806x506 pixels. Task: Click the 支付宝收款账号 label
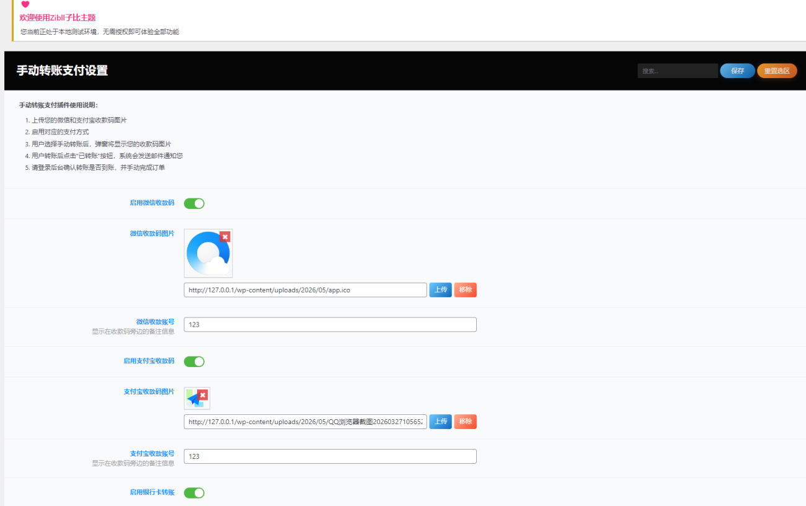[152, 453]
